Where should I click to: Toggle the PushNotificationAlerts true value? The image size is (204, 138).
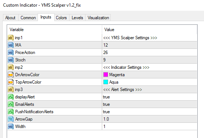(149, 112)
